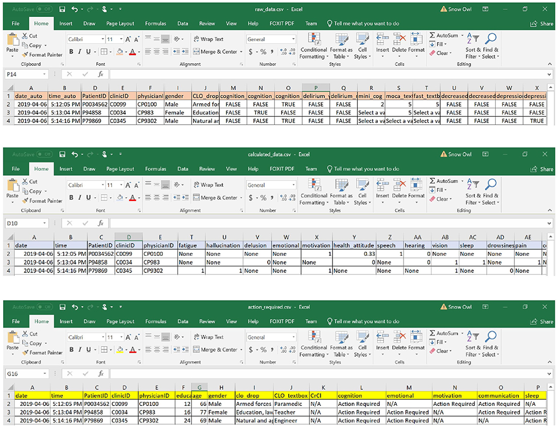
Task: Open number format dropdown in action_required.csv ribbon
Action: coord(293,337)
